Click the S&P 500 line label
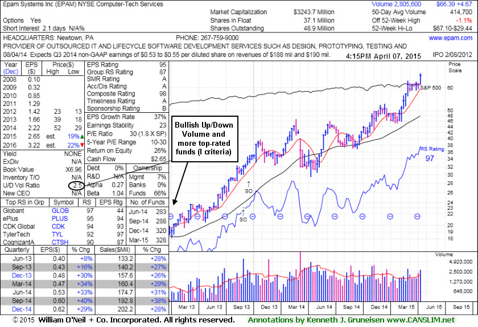Viewport: 478px width, 327px height. pos(431,88)
